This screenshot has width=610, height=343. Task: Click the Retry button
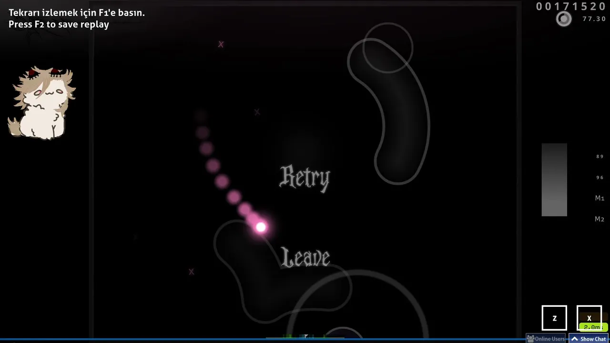tap(305, 178)
